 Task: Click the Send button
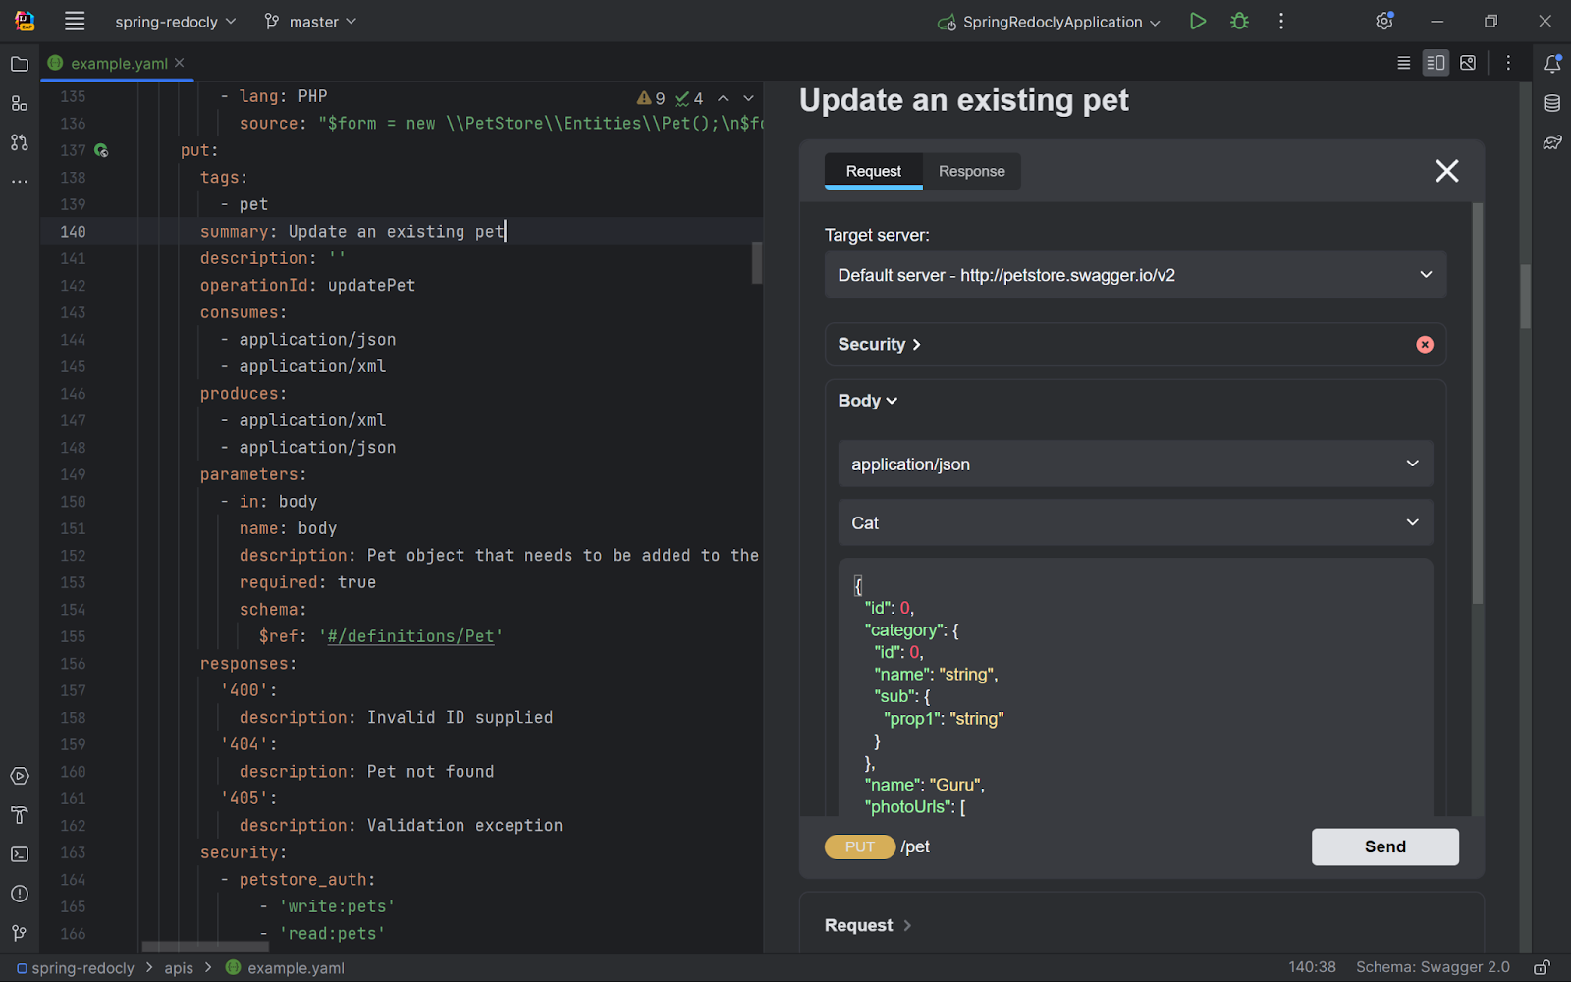point(1384,846)
